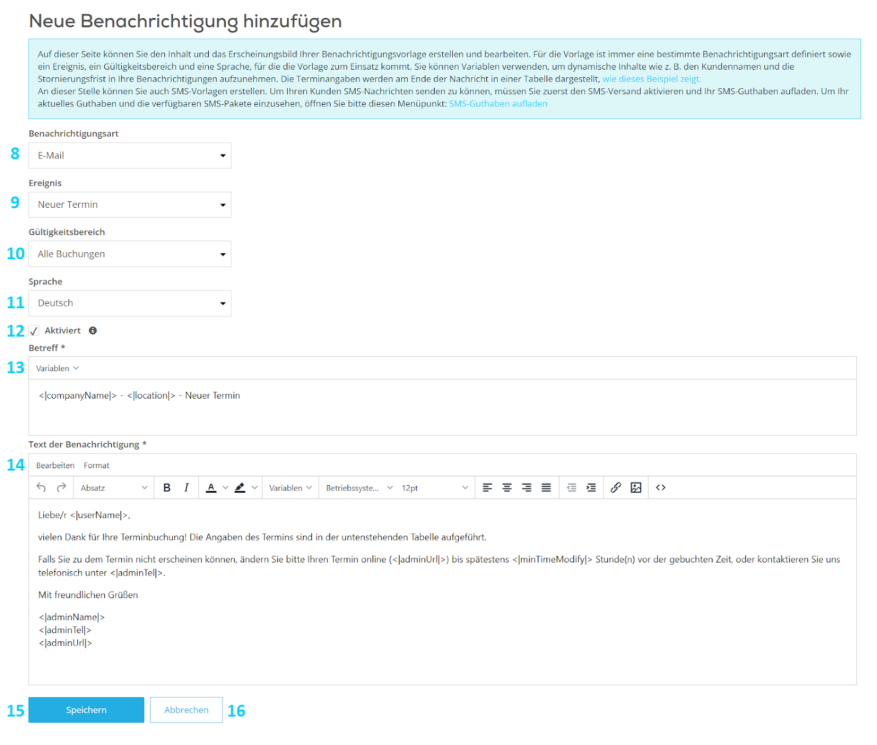Open the Format menu

(96, 465)
